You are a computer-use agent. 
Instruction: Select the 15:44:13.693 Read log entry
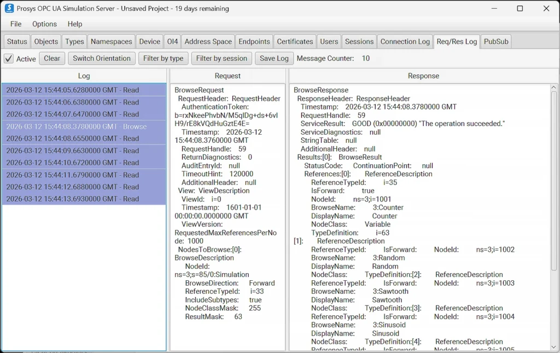point(72,199)
